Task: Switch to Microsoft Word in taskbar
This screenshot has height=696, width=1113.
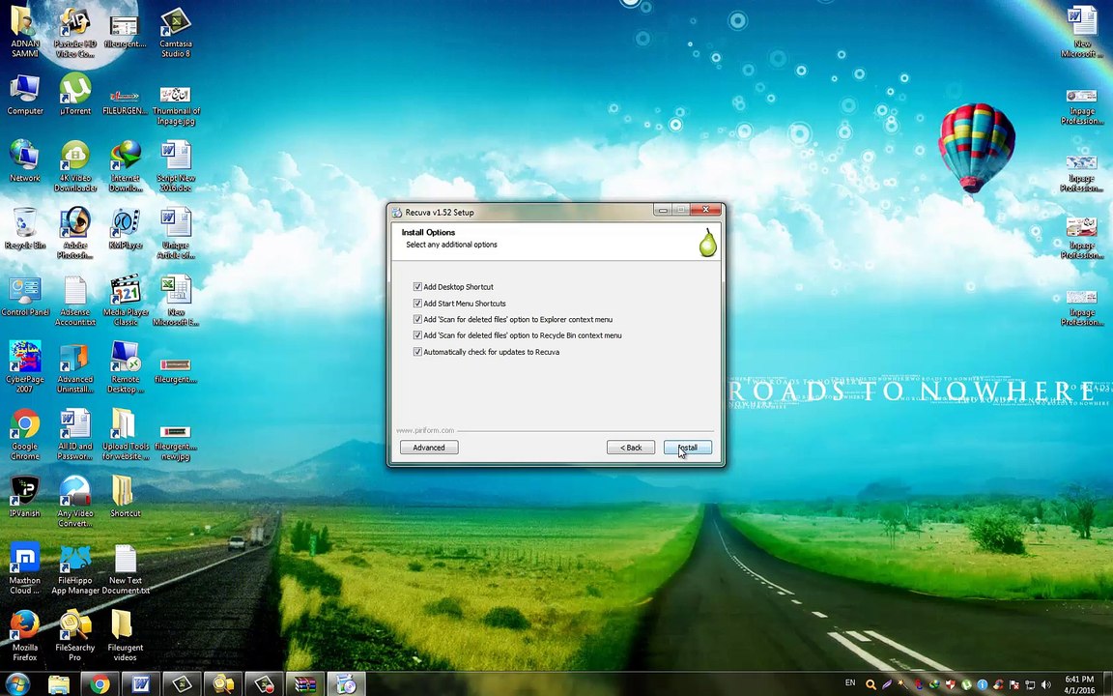Action: coord(140,684)
